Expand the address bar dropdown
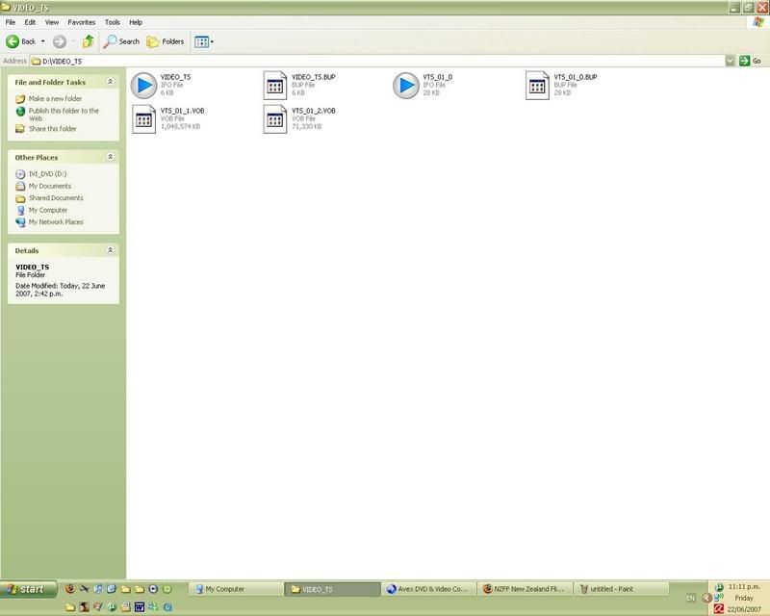The image size is (770, 616). [731, 61]
